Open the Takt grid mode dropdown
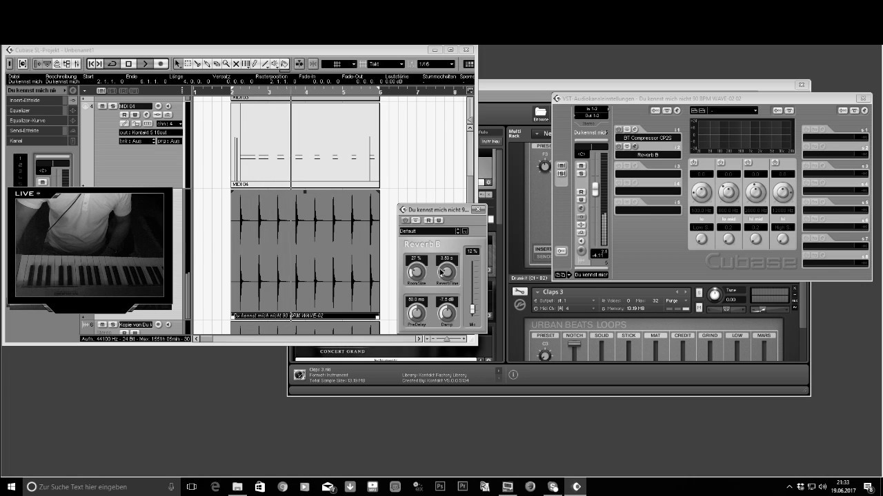883x496 pixels. pos(386,64)
